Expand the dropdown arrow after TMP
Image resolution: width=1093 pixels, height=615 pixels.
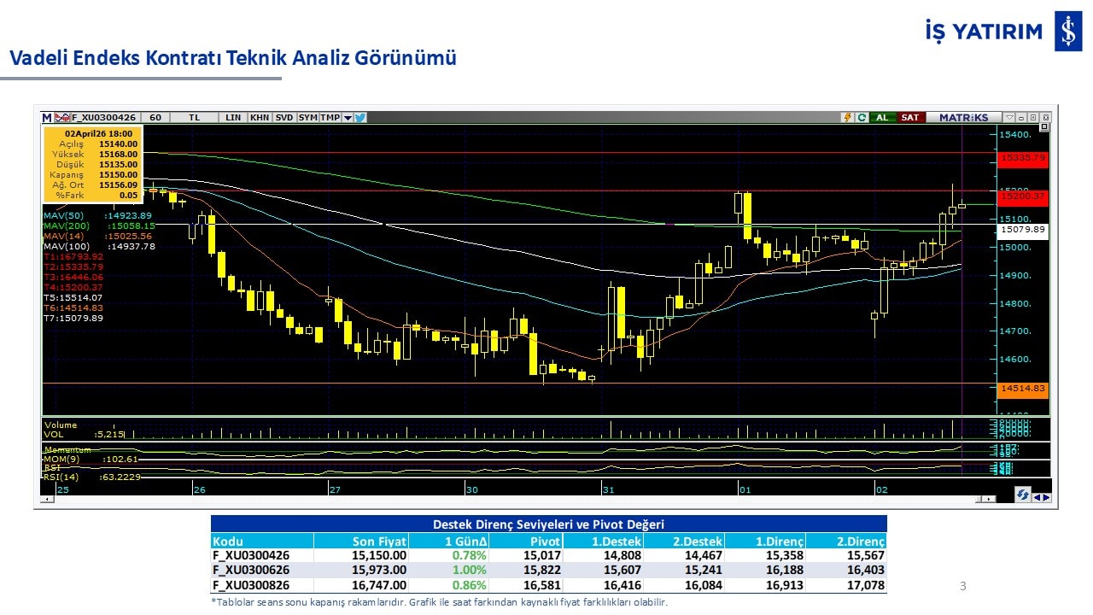[x=348, y=118]
